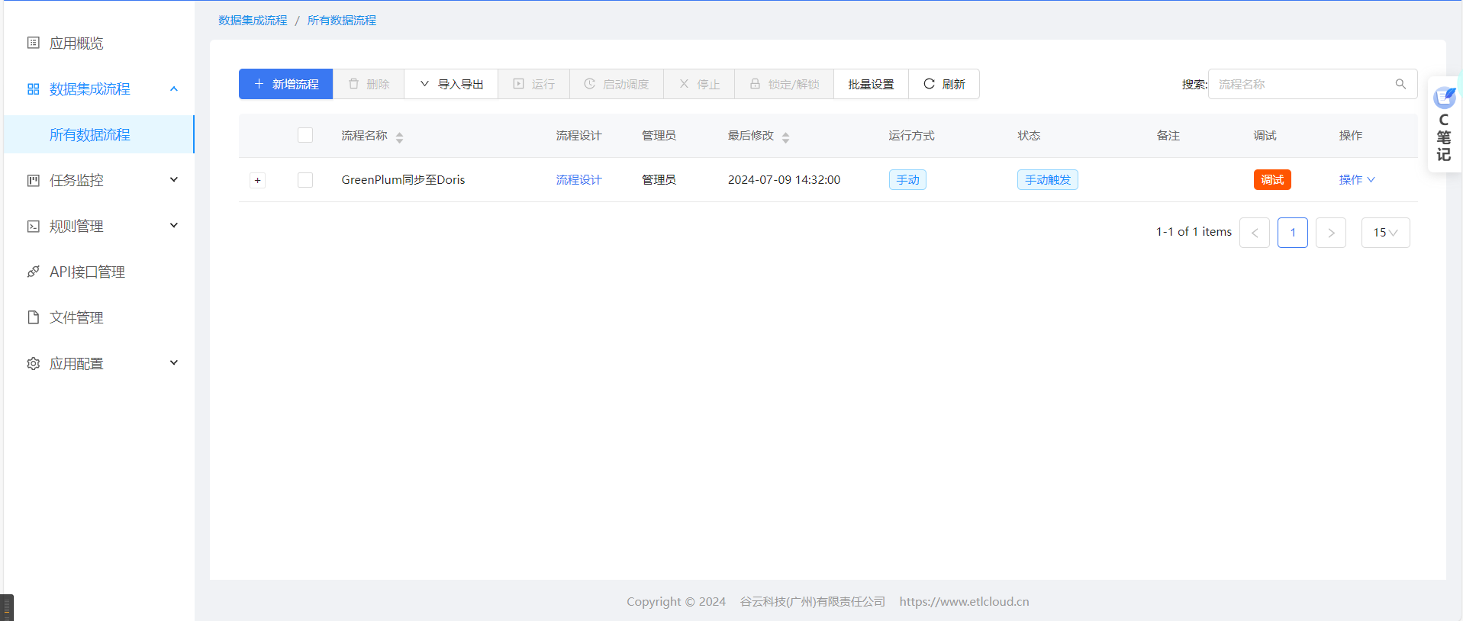Click the 2024-07-09 14:32:00 timestamp cell

(x=784, y=180)
